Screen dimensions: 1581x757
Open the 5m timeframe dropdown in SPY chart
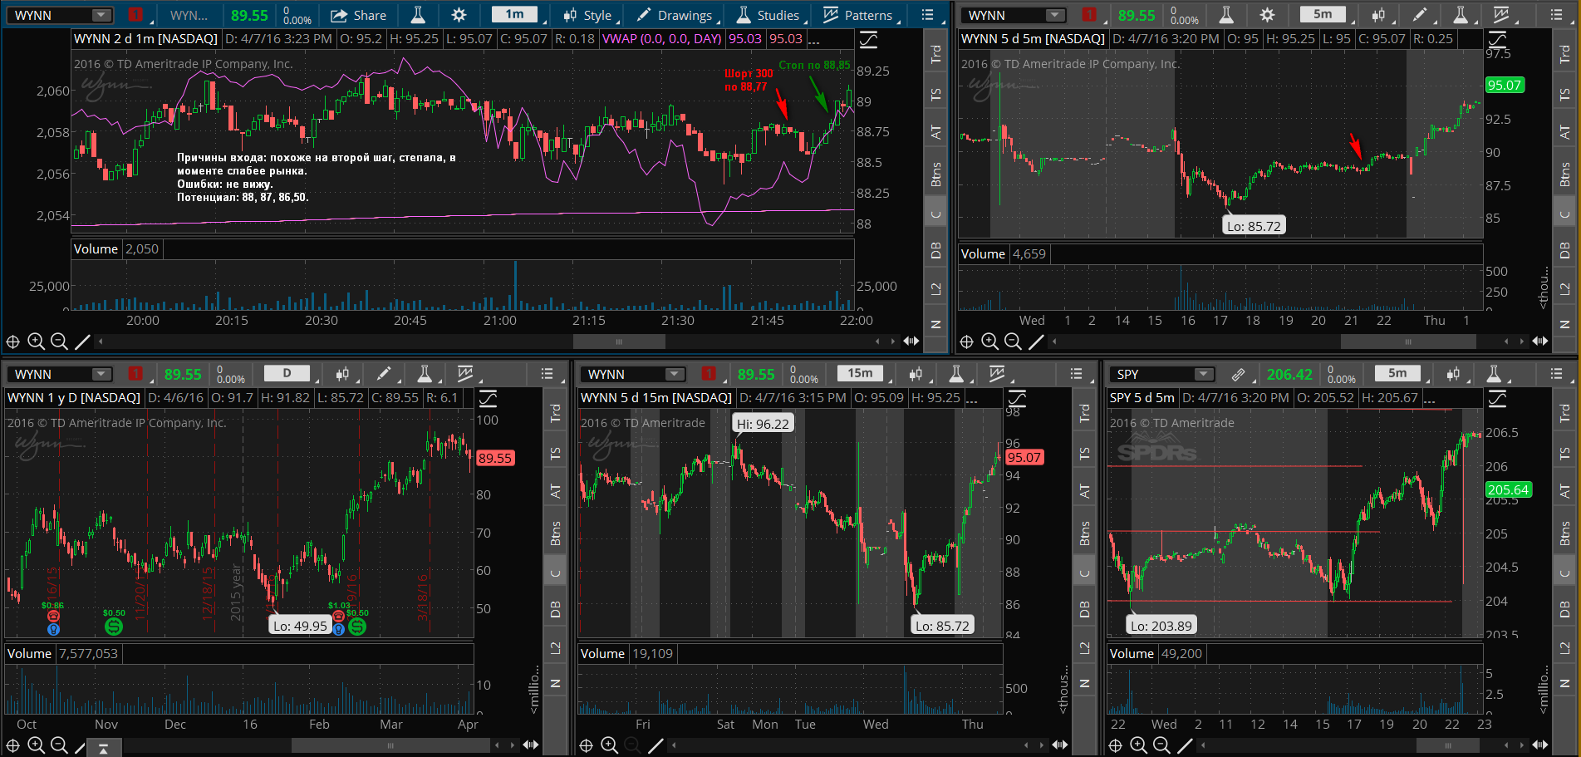tap(1398, 373)
